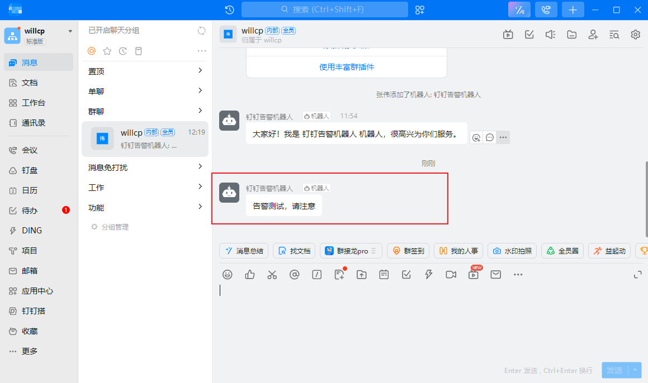Reply to the robot welcome message

[x=490, y=137]
